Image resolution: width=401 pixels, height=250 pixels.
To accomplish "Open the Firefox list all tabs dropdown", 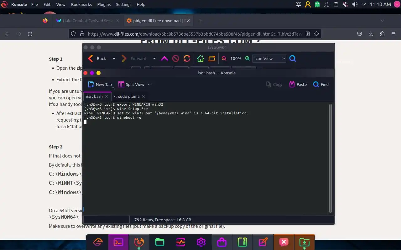I will point(382,21).
